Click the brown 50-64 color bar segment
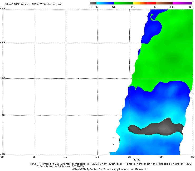195x171 pixels. (164, 3)
